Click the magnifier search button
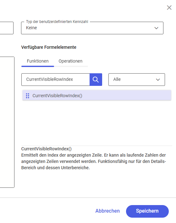 pyautogui.click(x=96, y=80)
